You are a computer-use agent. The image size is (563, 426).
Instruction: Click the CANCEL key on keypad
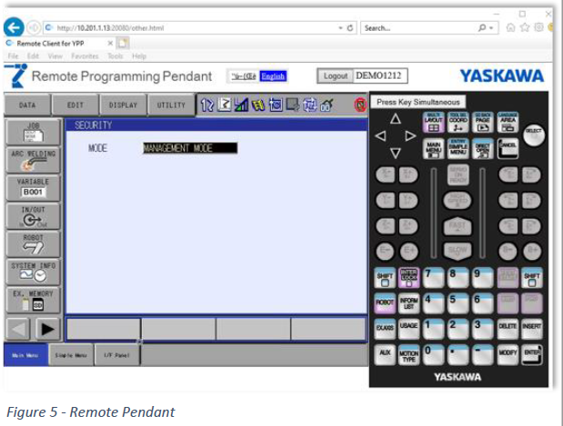coord(508,148)
